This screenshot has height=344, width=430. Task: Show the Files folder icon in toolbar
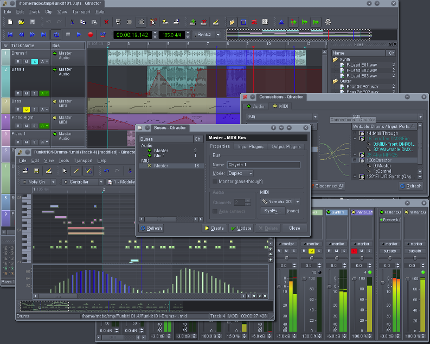click(x=232, y=22)
